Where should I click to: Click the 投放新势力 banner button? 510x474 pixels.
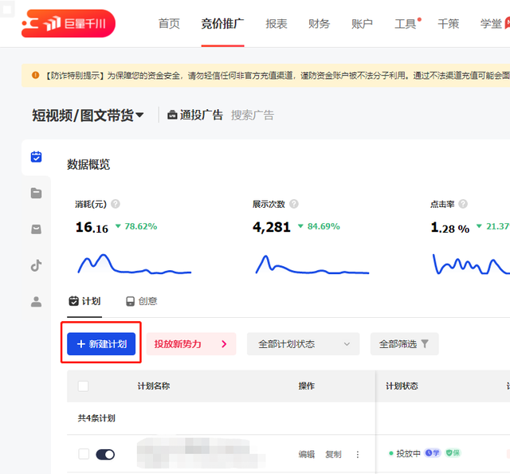point(191,343)
